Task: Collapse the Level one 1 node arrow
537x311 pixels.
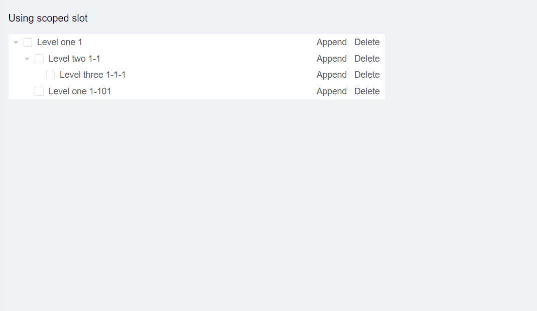Action: pyautogui.click(x=16, y=43)
